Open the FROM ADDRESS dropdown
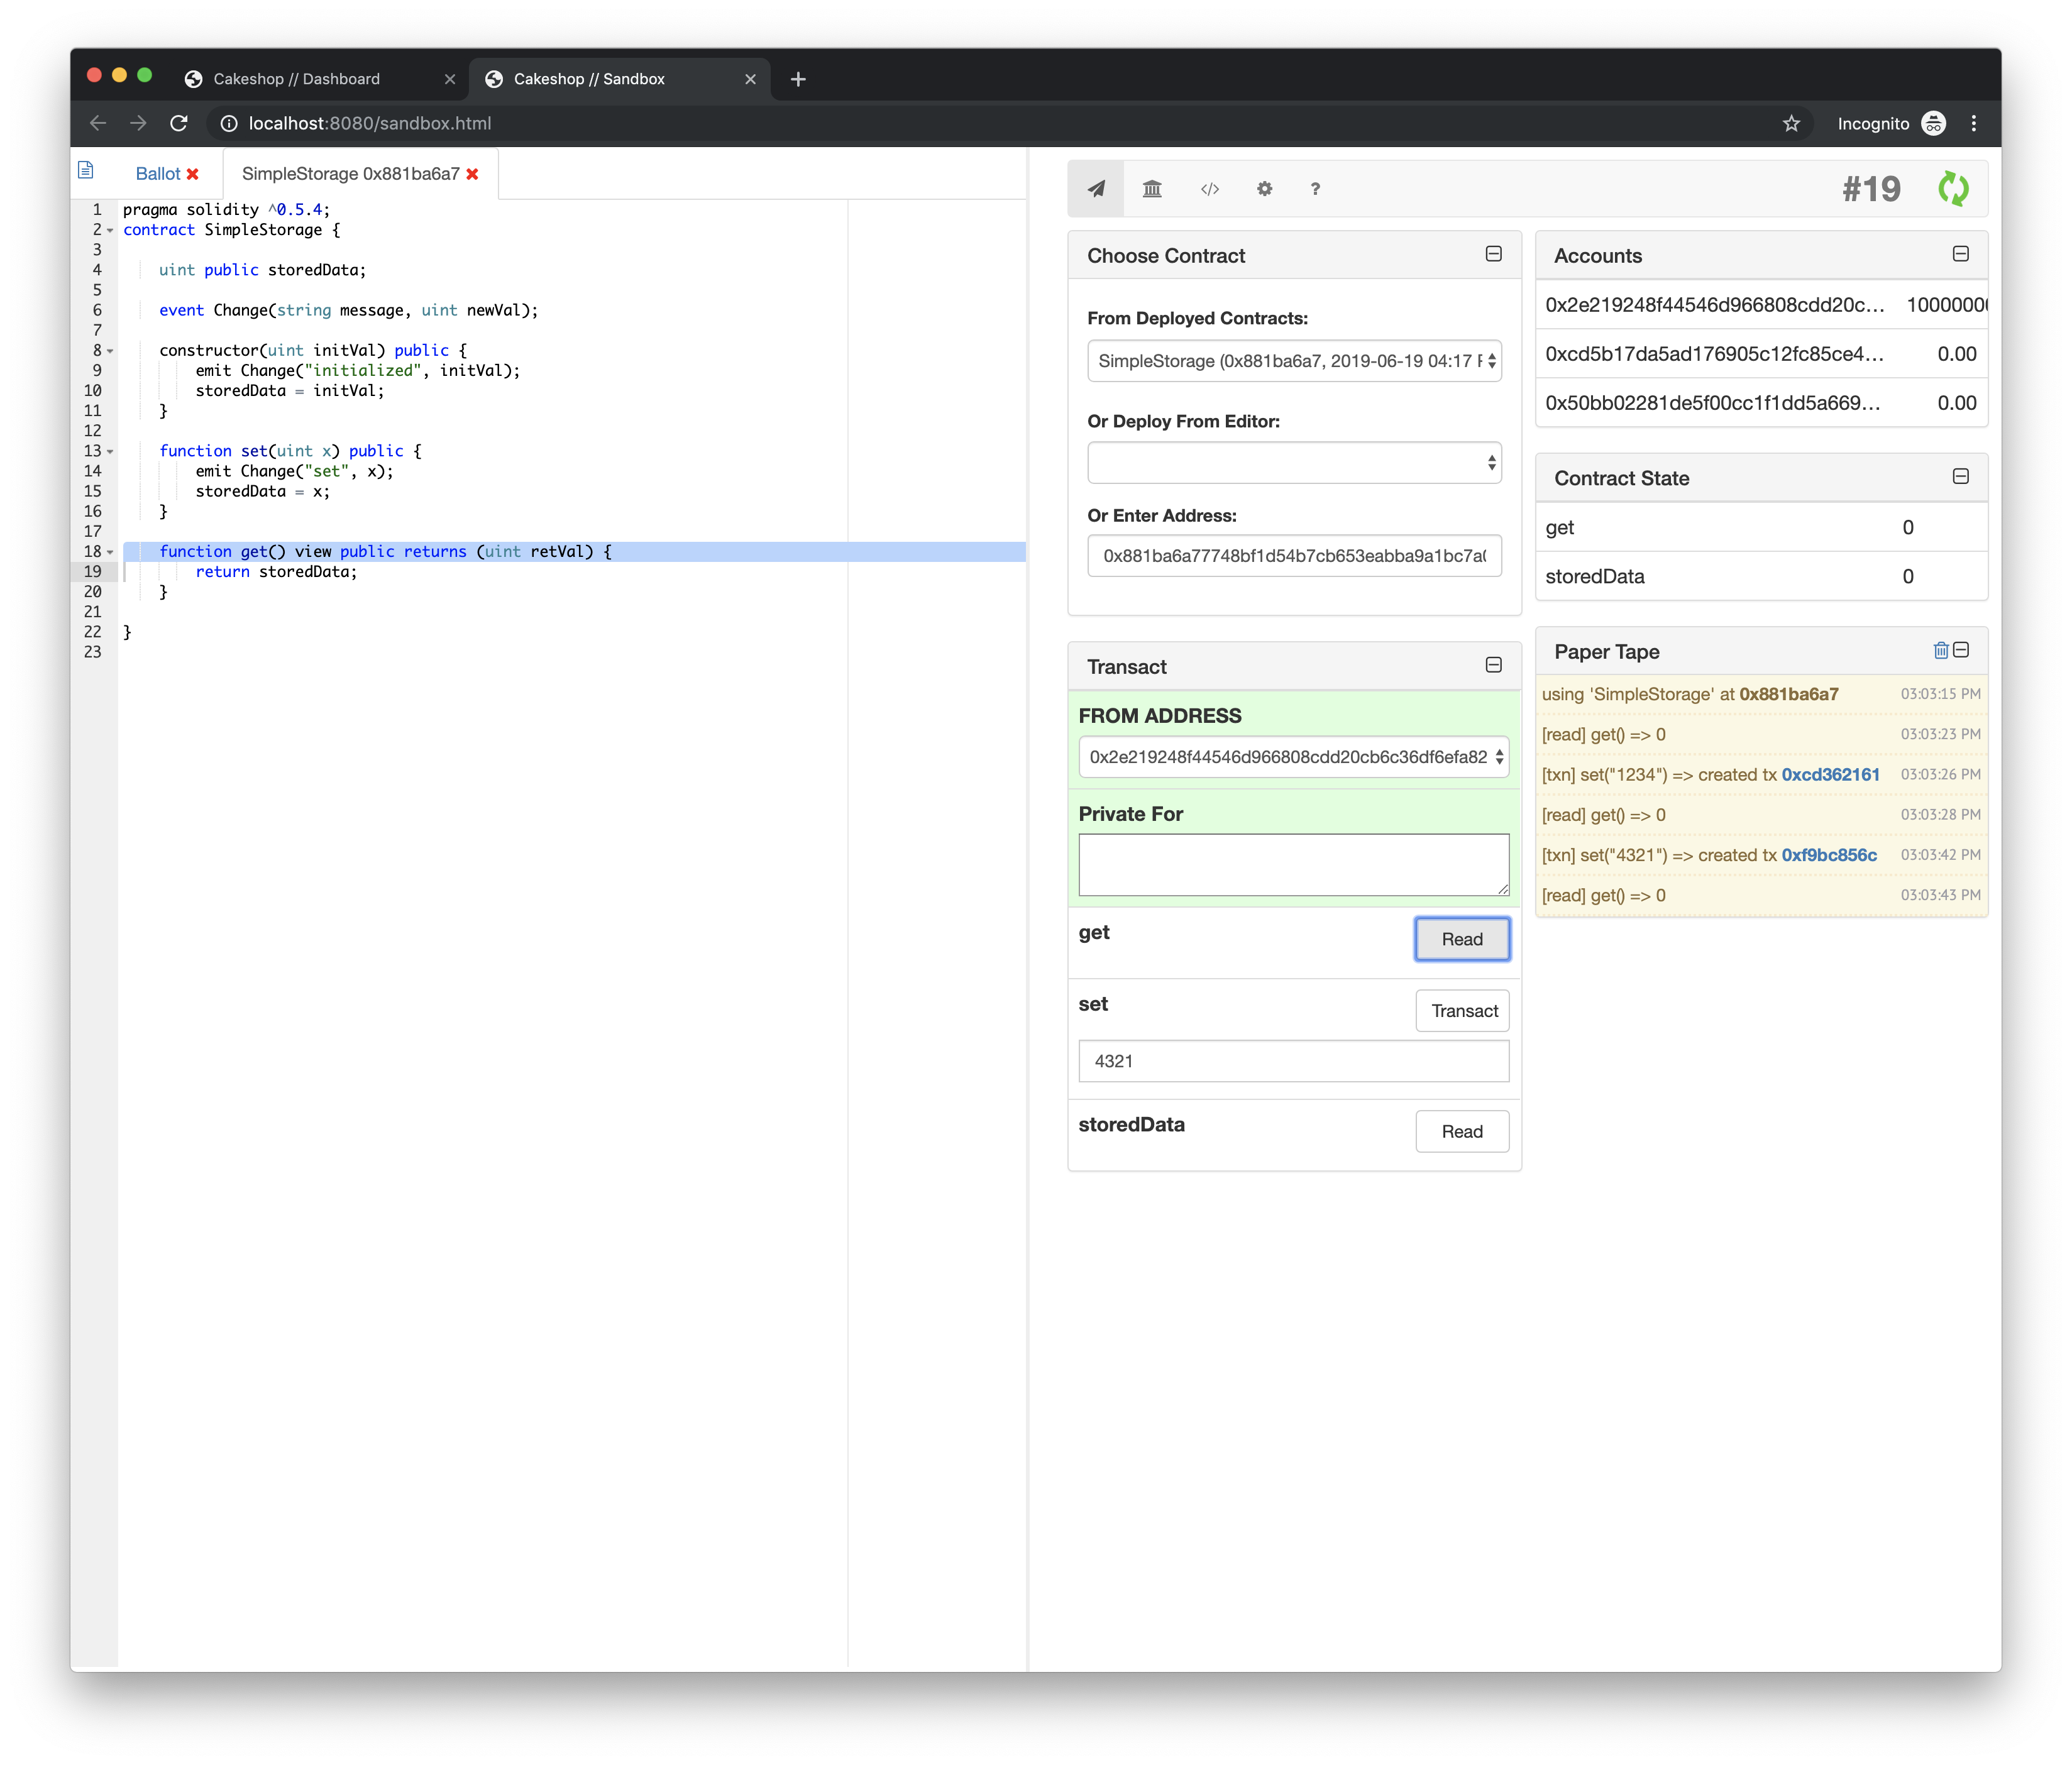Viewport: 2072px width, 1765px height. [x=1293, y=757]
